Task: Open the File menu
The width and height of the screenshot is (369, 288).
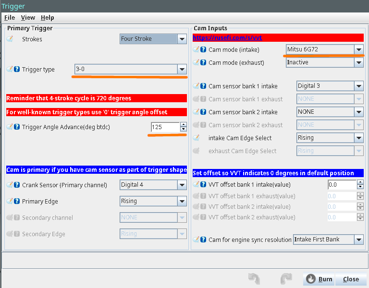Action: 10,18
